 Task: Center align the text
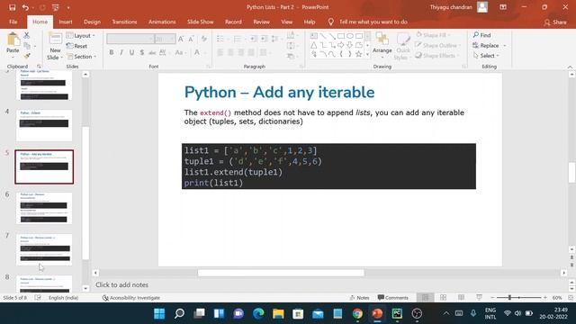coord(230,52)
